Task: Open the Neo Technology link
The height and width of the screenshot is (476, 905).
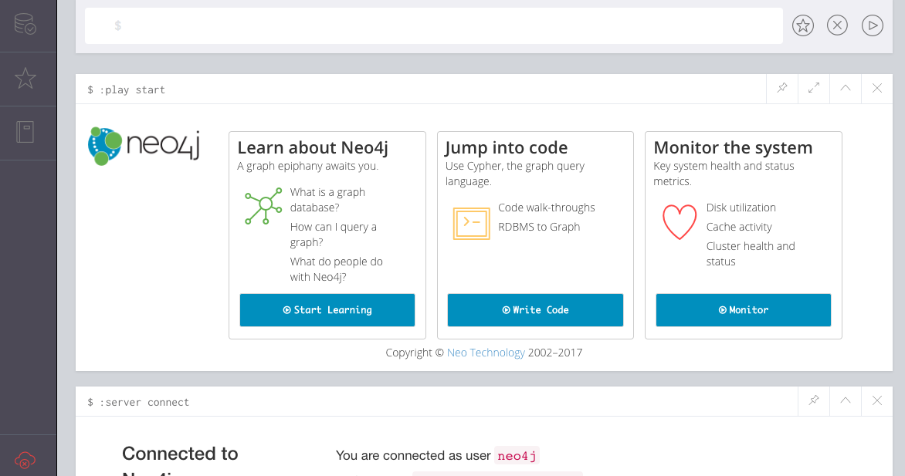Action: pos(486,353)
